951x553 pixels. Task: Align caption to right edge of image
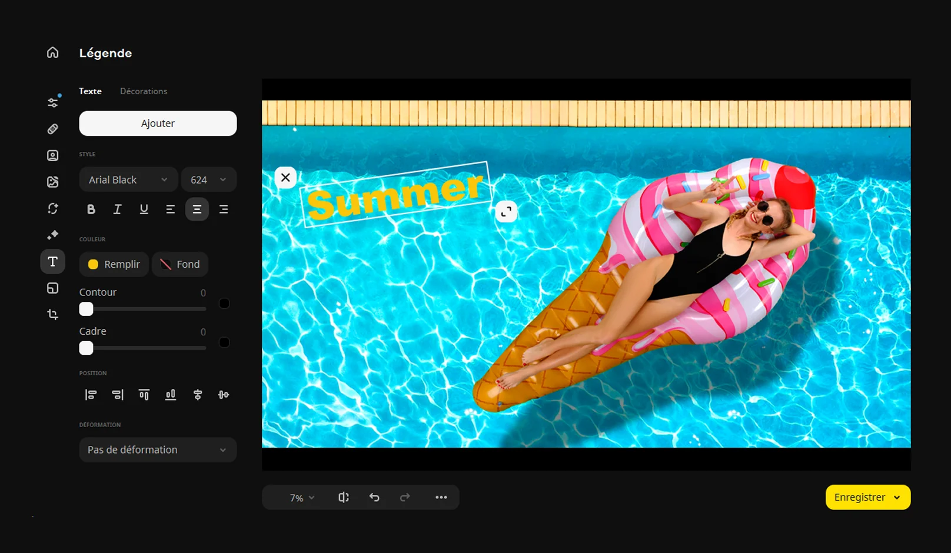click(x=118, y=395)
